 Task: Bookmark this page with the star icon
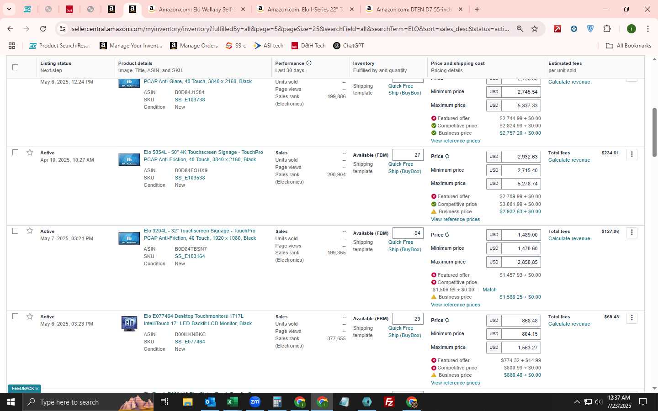(535, 29)
